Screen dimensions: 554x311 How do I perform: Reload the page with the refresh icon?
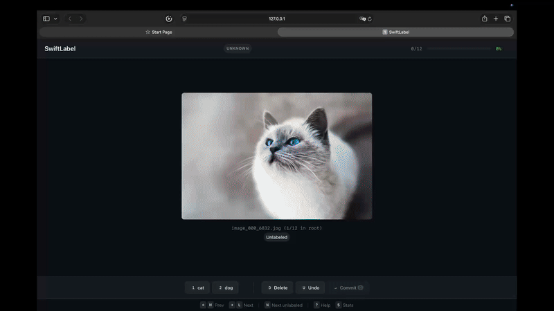pos(370,19)
